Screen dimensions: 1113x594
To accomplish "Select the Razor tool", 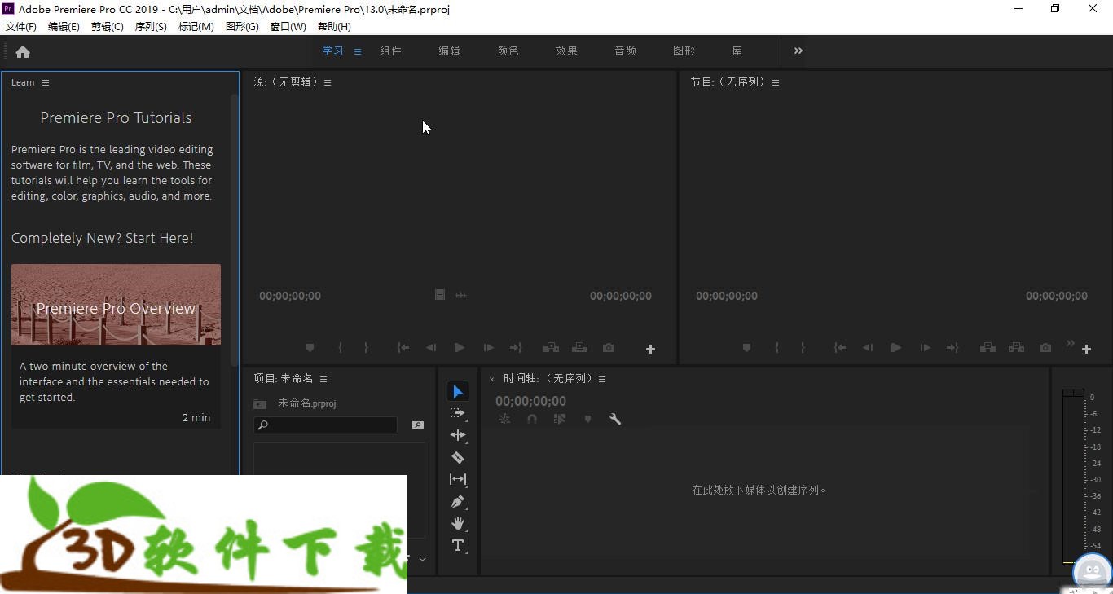I will pos(458,457).
